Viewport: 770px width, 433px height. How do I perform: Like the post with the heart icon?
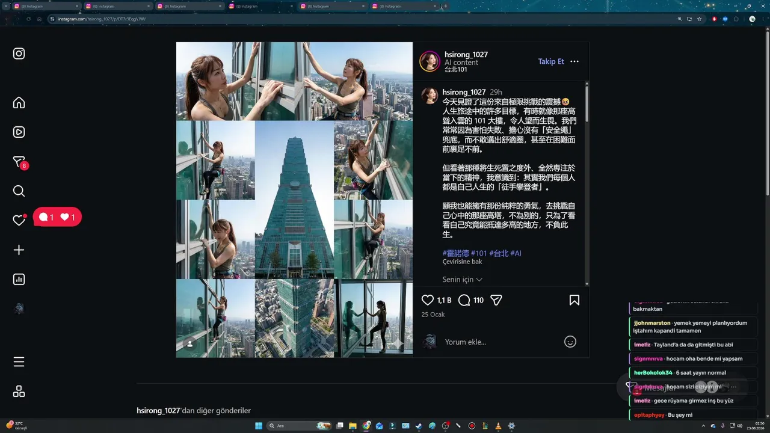point(428,299)
